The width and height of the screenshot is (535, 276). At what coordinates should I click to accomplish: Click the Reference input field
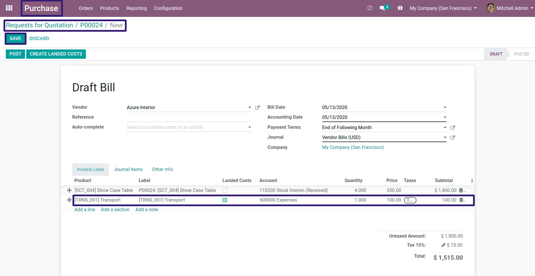point(189,117)
